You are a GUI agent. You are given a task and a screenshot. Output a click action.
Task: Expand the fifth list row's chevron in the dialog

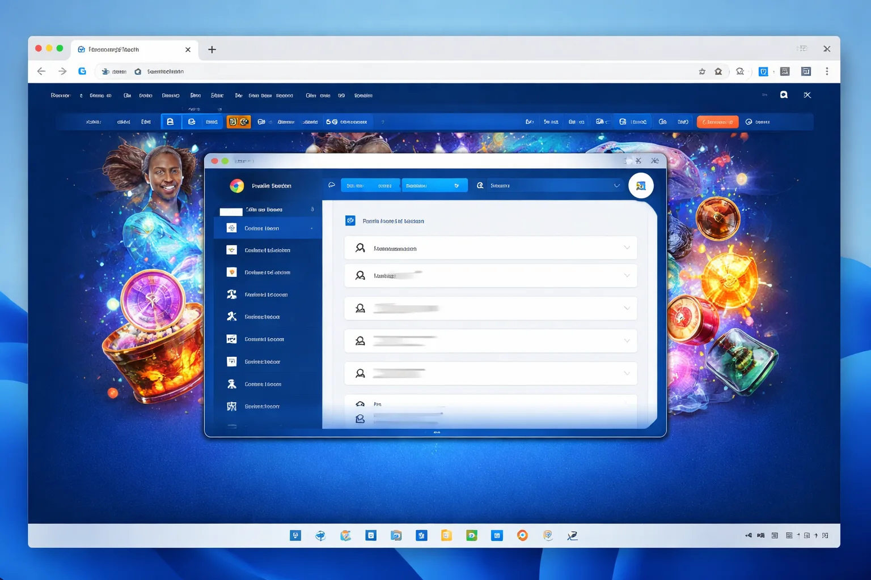click(x=627, y=373)
